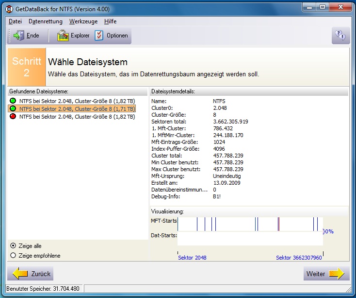Click the Gefundene Dateisysteme column header
The image size is (356, 298).
78,91
